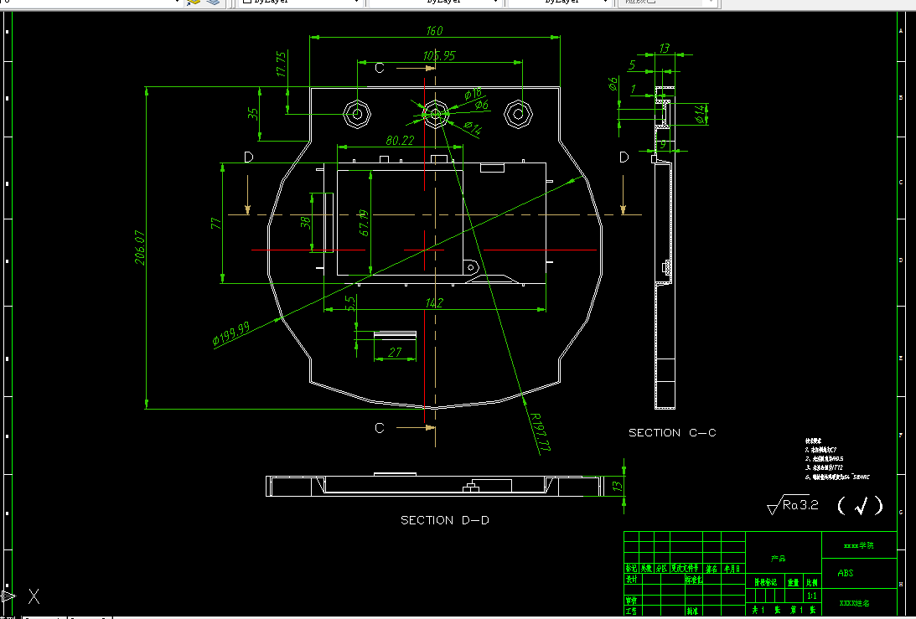Image resolution: width=916 pixels, height=619 pixels.
Task: Pick the ø18 diameter label
Action: [x=474, y=94]
